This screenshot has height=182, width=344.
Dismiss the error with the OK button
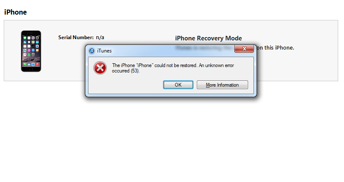[x=178, y=85]
